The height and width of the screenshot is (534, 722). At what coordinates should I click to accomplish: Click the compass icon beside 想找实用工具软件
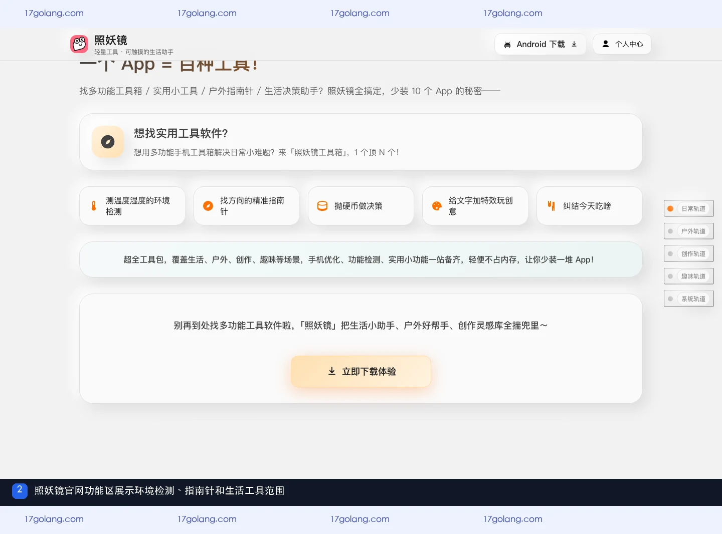[108, 142]
